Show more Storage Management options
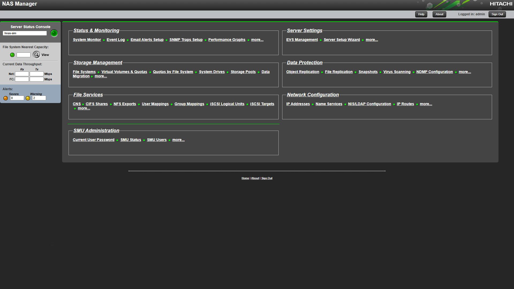514x289 pixels. [x=101, y=76]
